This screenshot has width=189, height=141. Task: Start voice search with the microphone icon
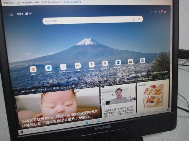click(133, 19)
